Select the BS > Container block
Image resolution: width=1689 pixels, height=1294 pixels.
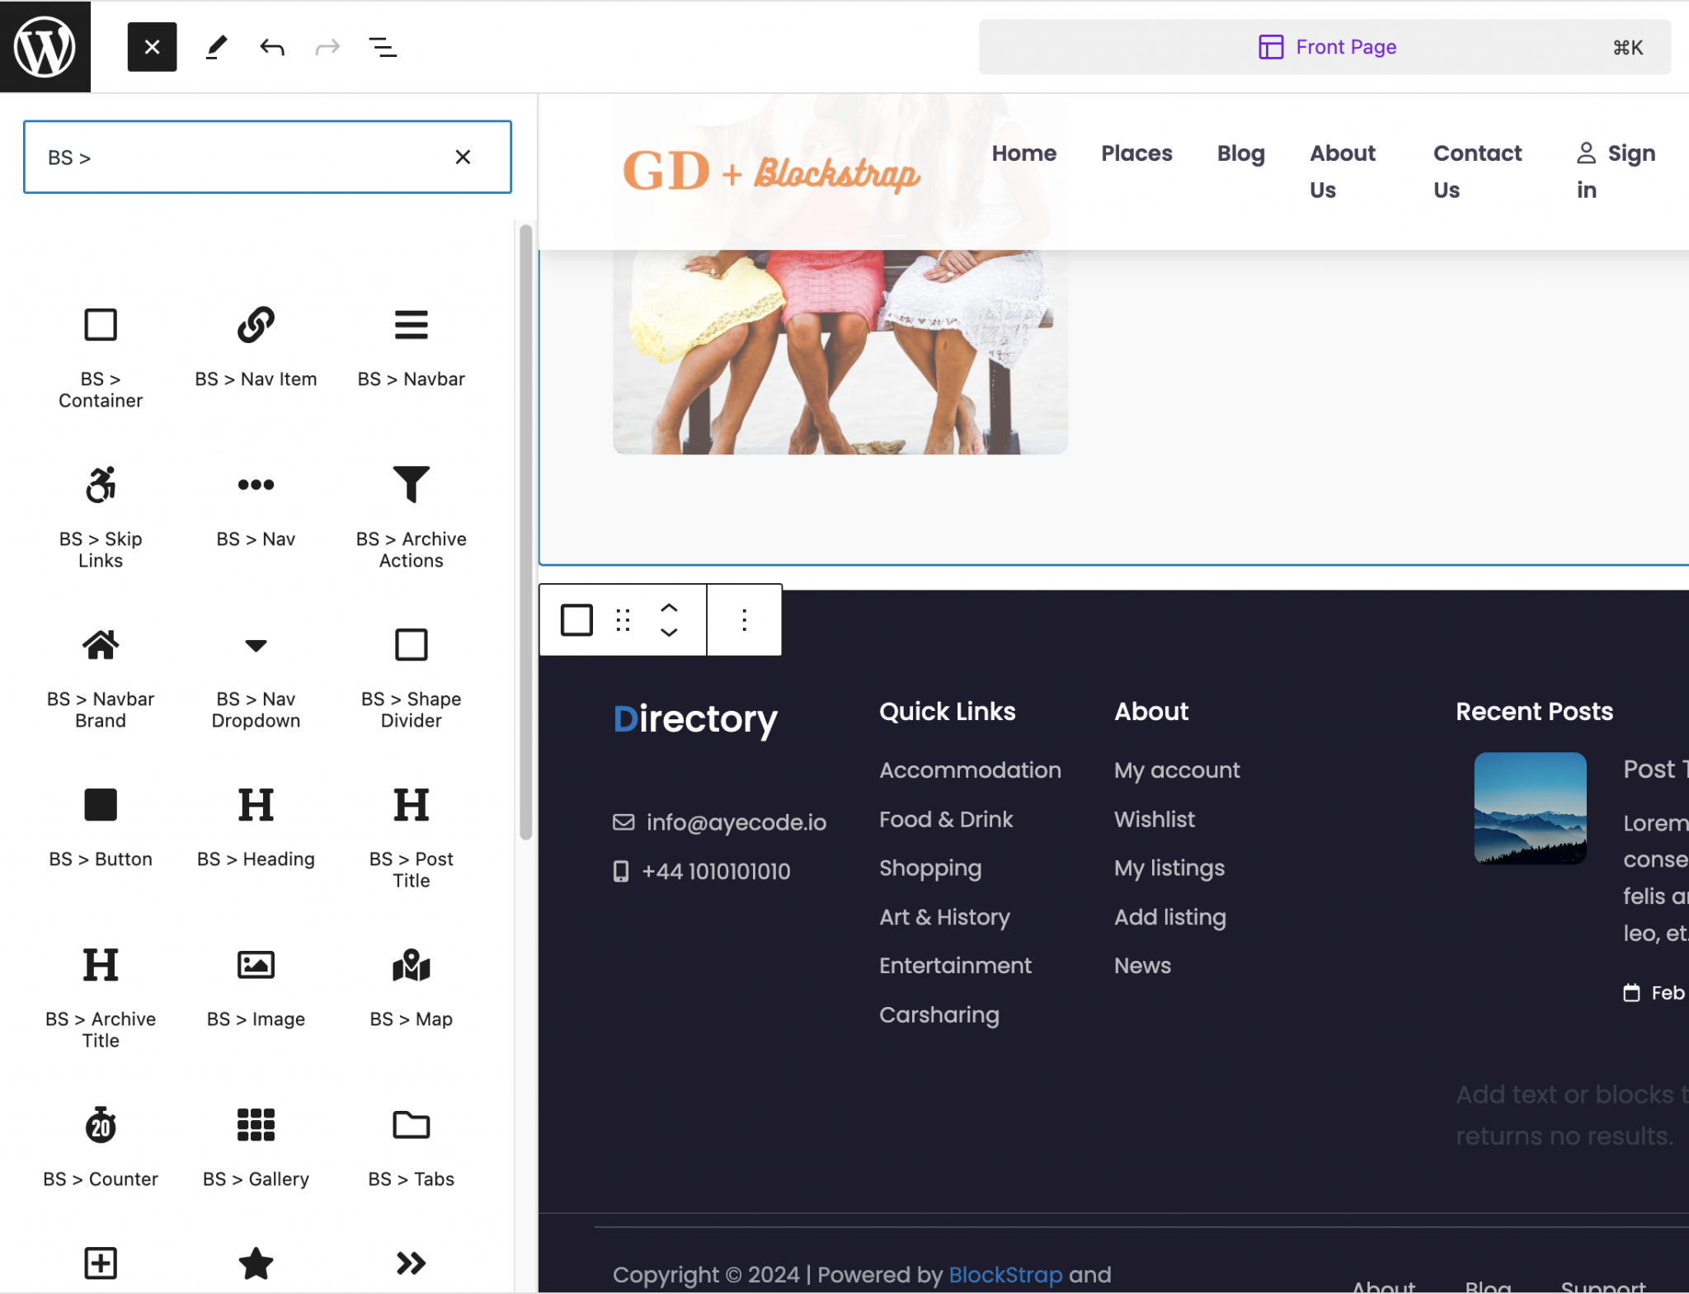click(x=100, y=355)
